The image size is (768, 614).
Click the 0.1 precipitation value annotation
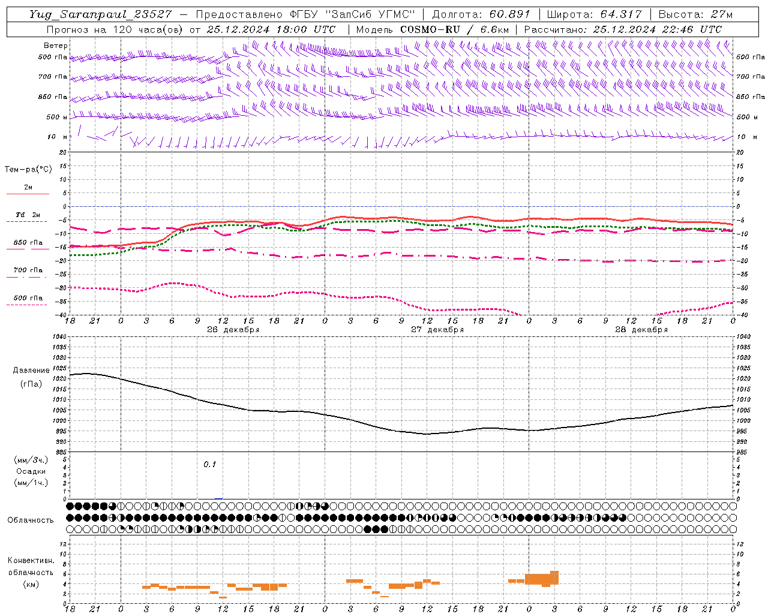pos(209,464)
